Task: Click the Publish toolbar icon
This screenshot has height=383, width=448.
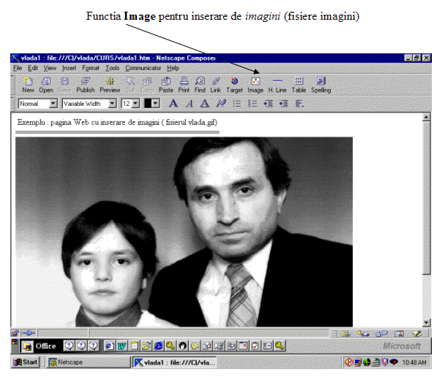Action: point(86,84)
